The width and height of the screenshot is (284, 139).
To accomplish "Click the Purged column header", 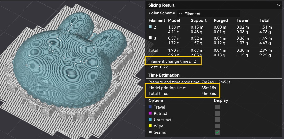I will (221, 20).
